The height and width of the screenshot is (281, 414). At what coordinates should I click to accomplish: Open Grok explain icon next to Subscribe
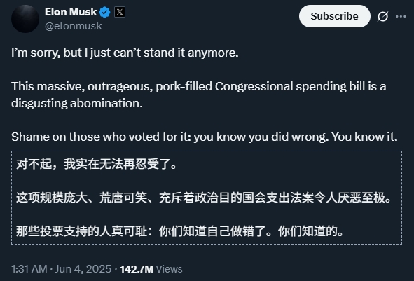point(382,17)
